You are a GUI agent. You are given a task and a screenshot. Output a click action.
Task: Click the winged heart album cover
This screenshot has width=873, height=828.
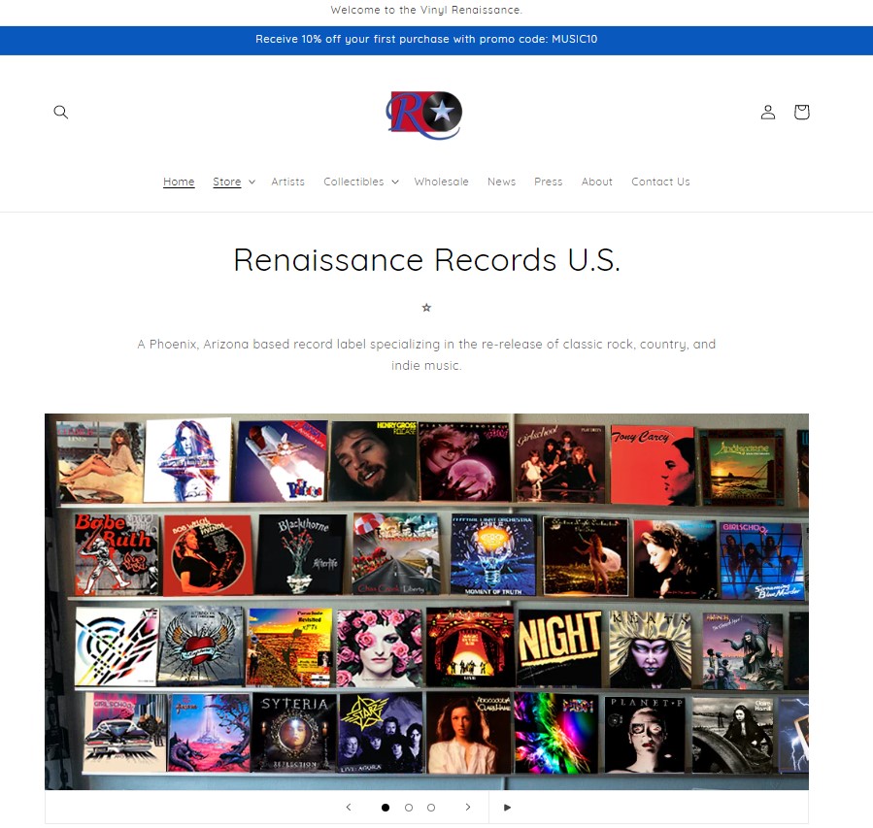[201, 646]
